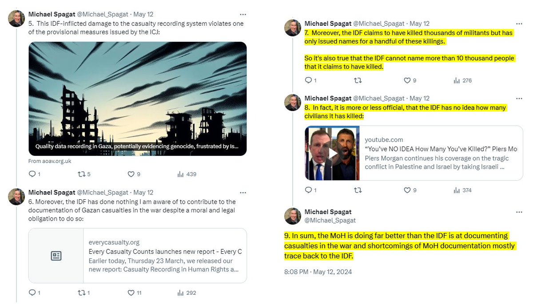Viewport: 533px width, 304px height.
Task: Like tweet 5 about IDF-inflicted damage
Action: (x=131, y=174)
